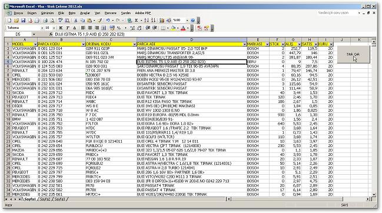Toggle align right
Image resolution: width=382 pixels, height=213 pixels.
[x=97, y=28]
